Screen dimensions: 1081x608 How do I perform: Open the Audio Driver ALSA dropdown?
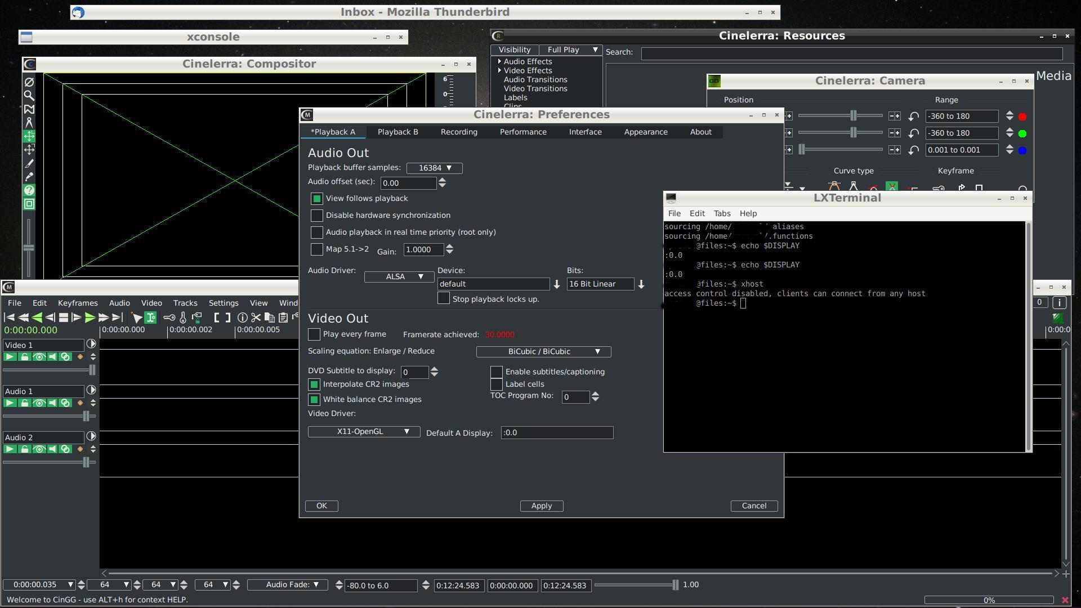click(399, 277)
